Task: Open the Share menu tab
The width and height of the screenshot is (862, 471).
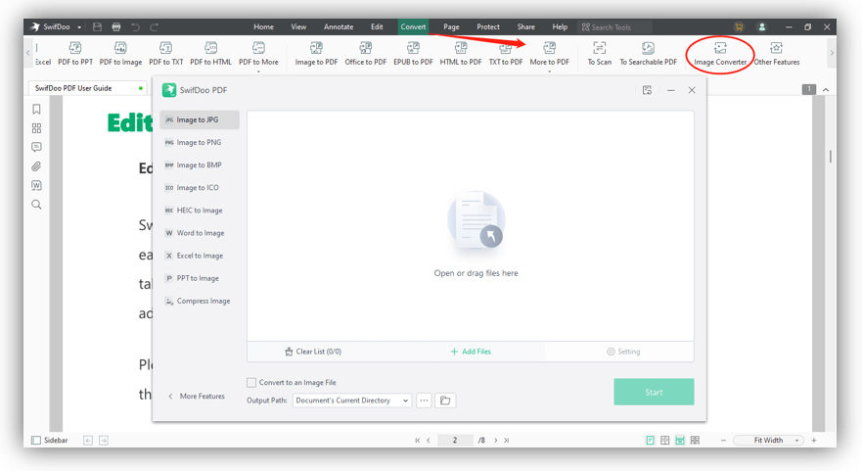Action: click(525, 26)
